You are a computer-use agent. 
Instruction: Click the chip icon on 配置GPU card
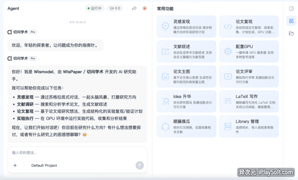228,51
